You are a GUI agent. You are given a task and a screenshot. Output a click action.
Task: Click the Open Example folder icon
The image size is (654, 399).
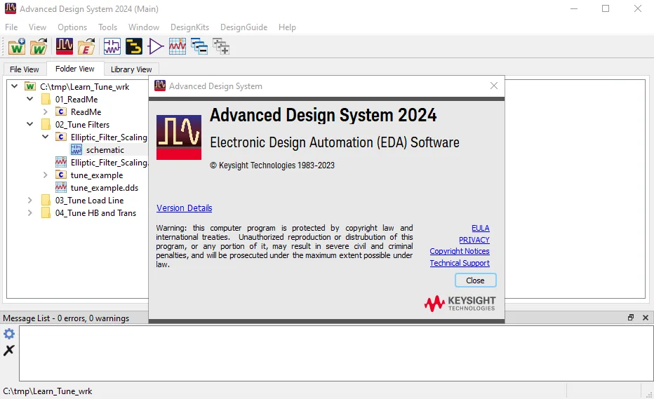pos(86,46)
